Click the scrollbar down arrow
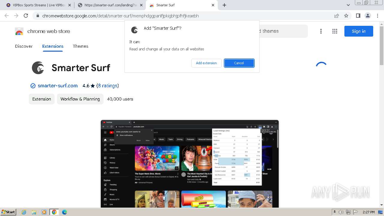 pyautogui.click(x=382, y=205)
